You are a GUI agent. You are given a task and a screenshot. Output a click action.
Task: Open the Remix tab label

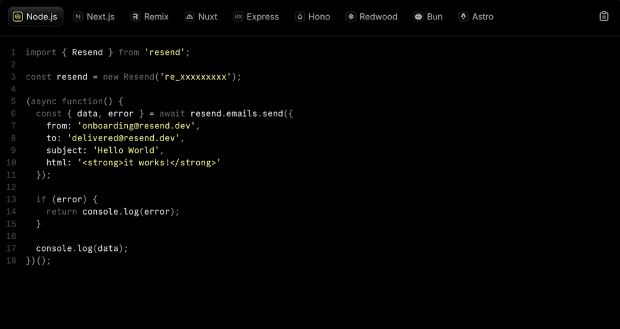click(156, 16)
